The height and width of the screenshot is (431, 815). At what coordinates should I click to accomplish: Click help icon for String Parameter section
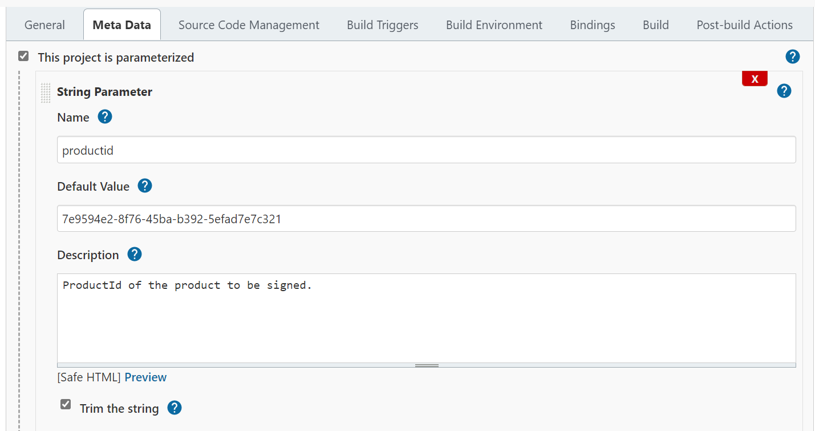pyautogui.click(x=784, y=91)
